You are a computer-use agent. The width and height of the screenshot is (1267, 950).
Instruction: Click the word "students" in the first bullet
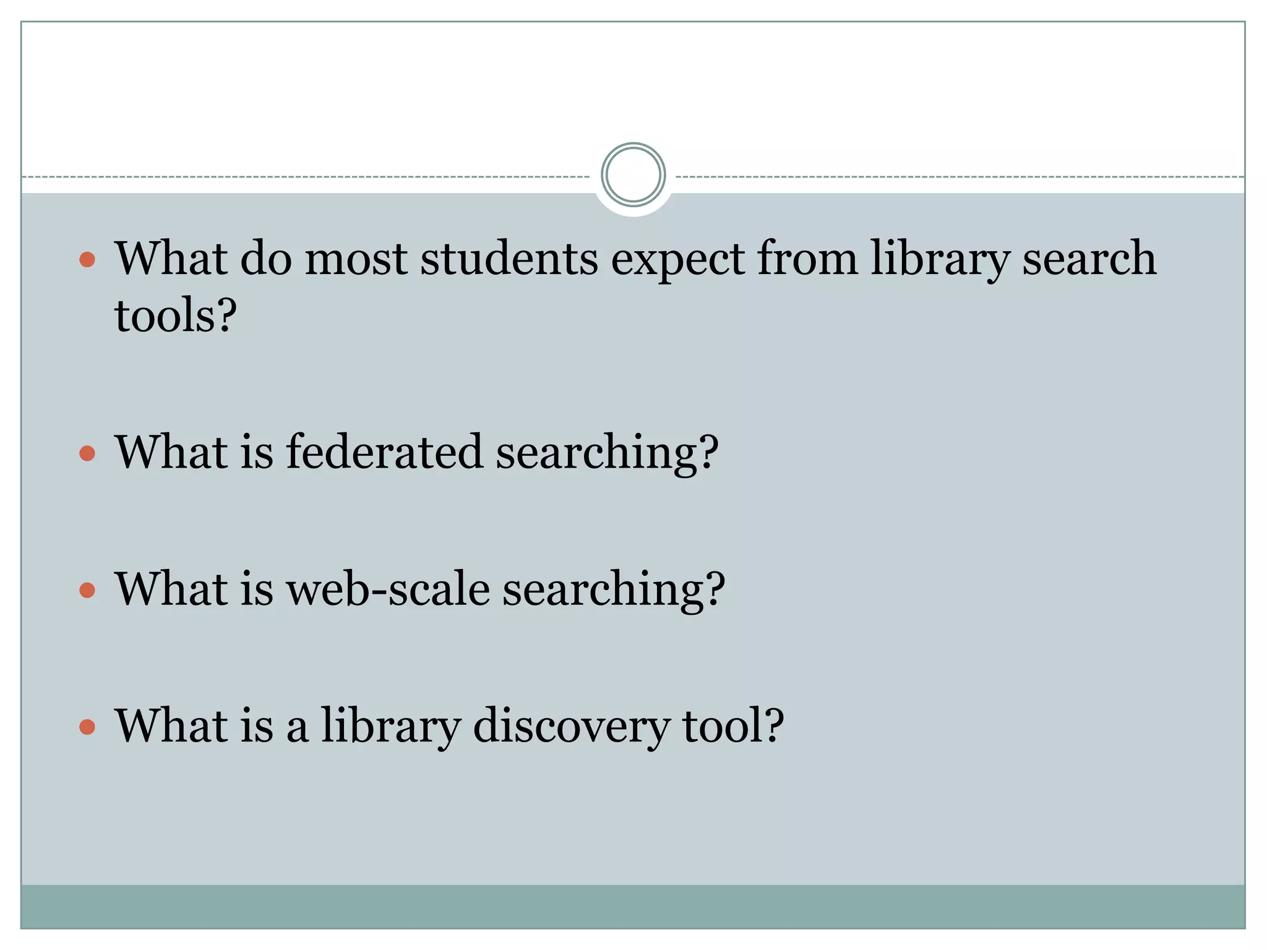(509, 259)
